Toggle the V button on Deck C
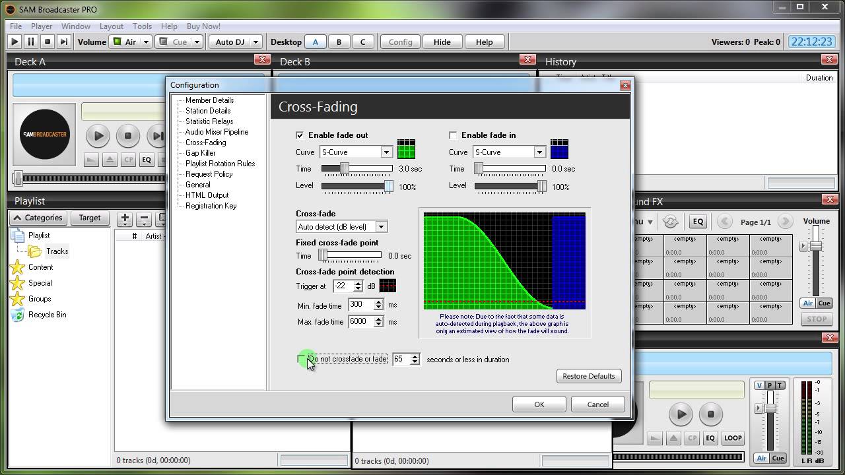 (759, 385)
